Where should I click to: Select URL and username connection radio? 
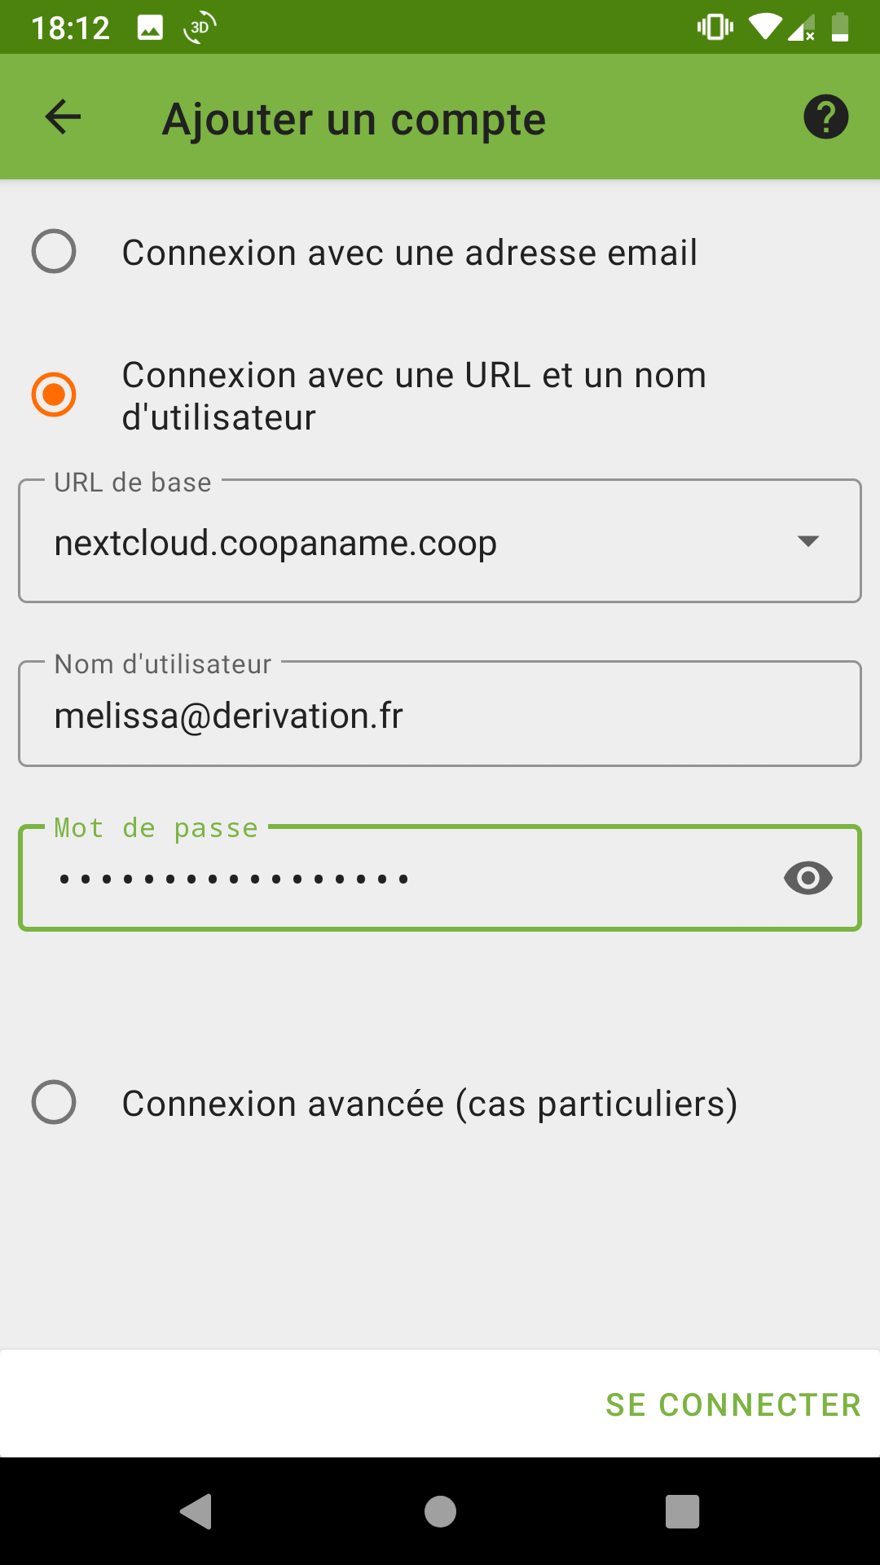[54, 395]
